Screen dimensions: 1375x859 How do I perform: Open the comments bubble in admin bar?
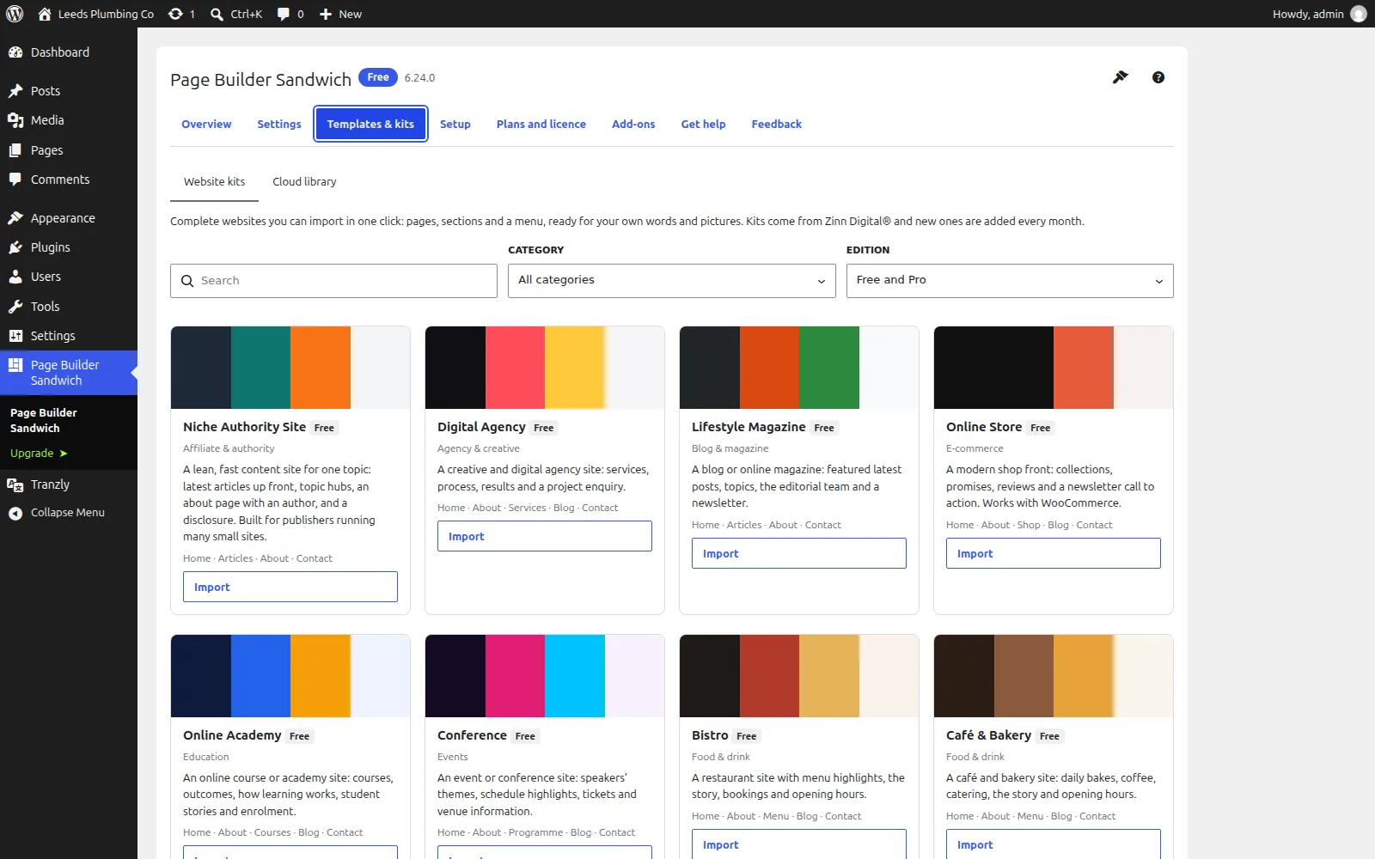(284, 14)
